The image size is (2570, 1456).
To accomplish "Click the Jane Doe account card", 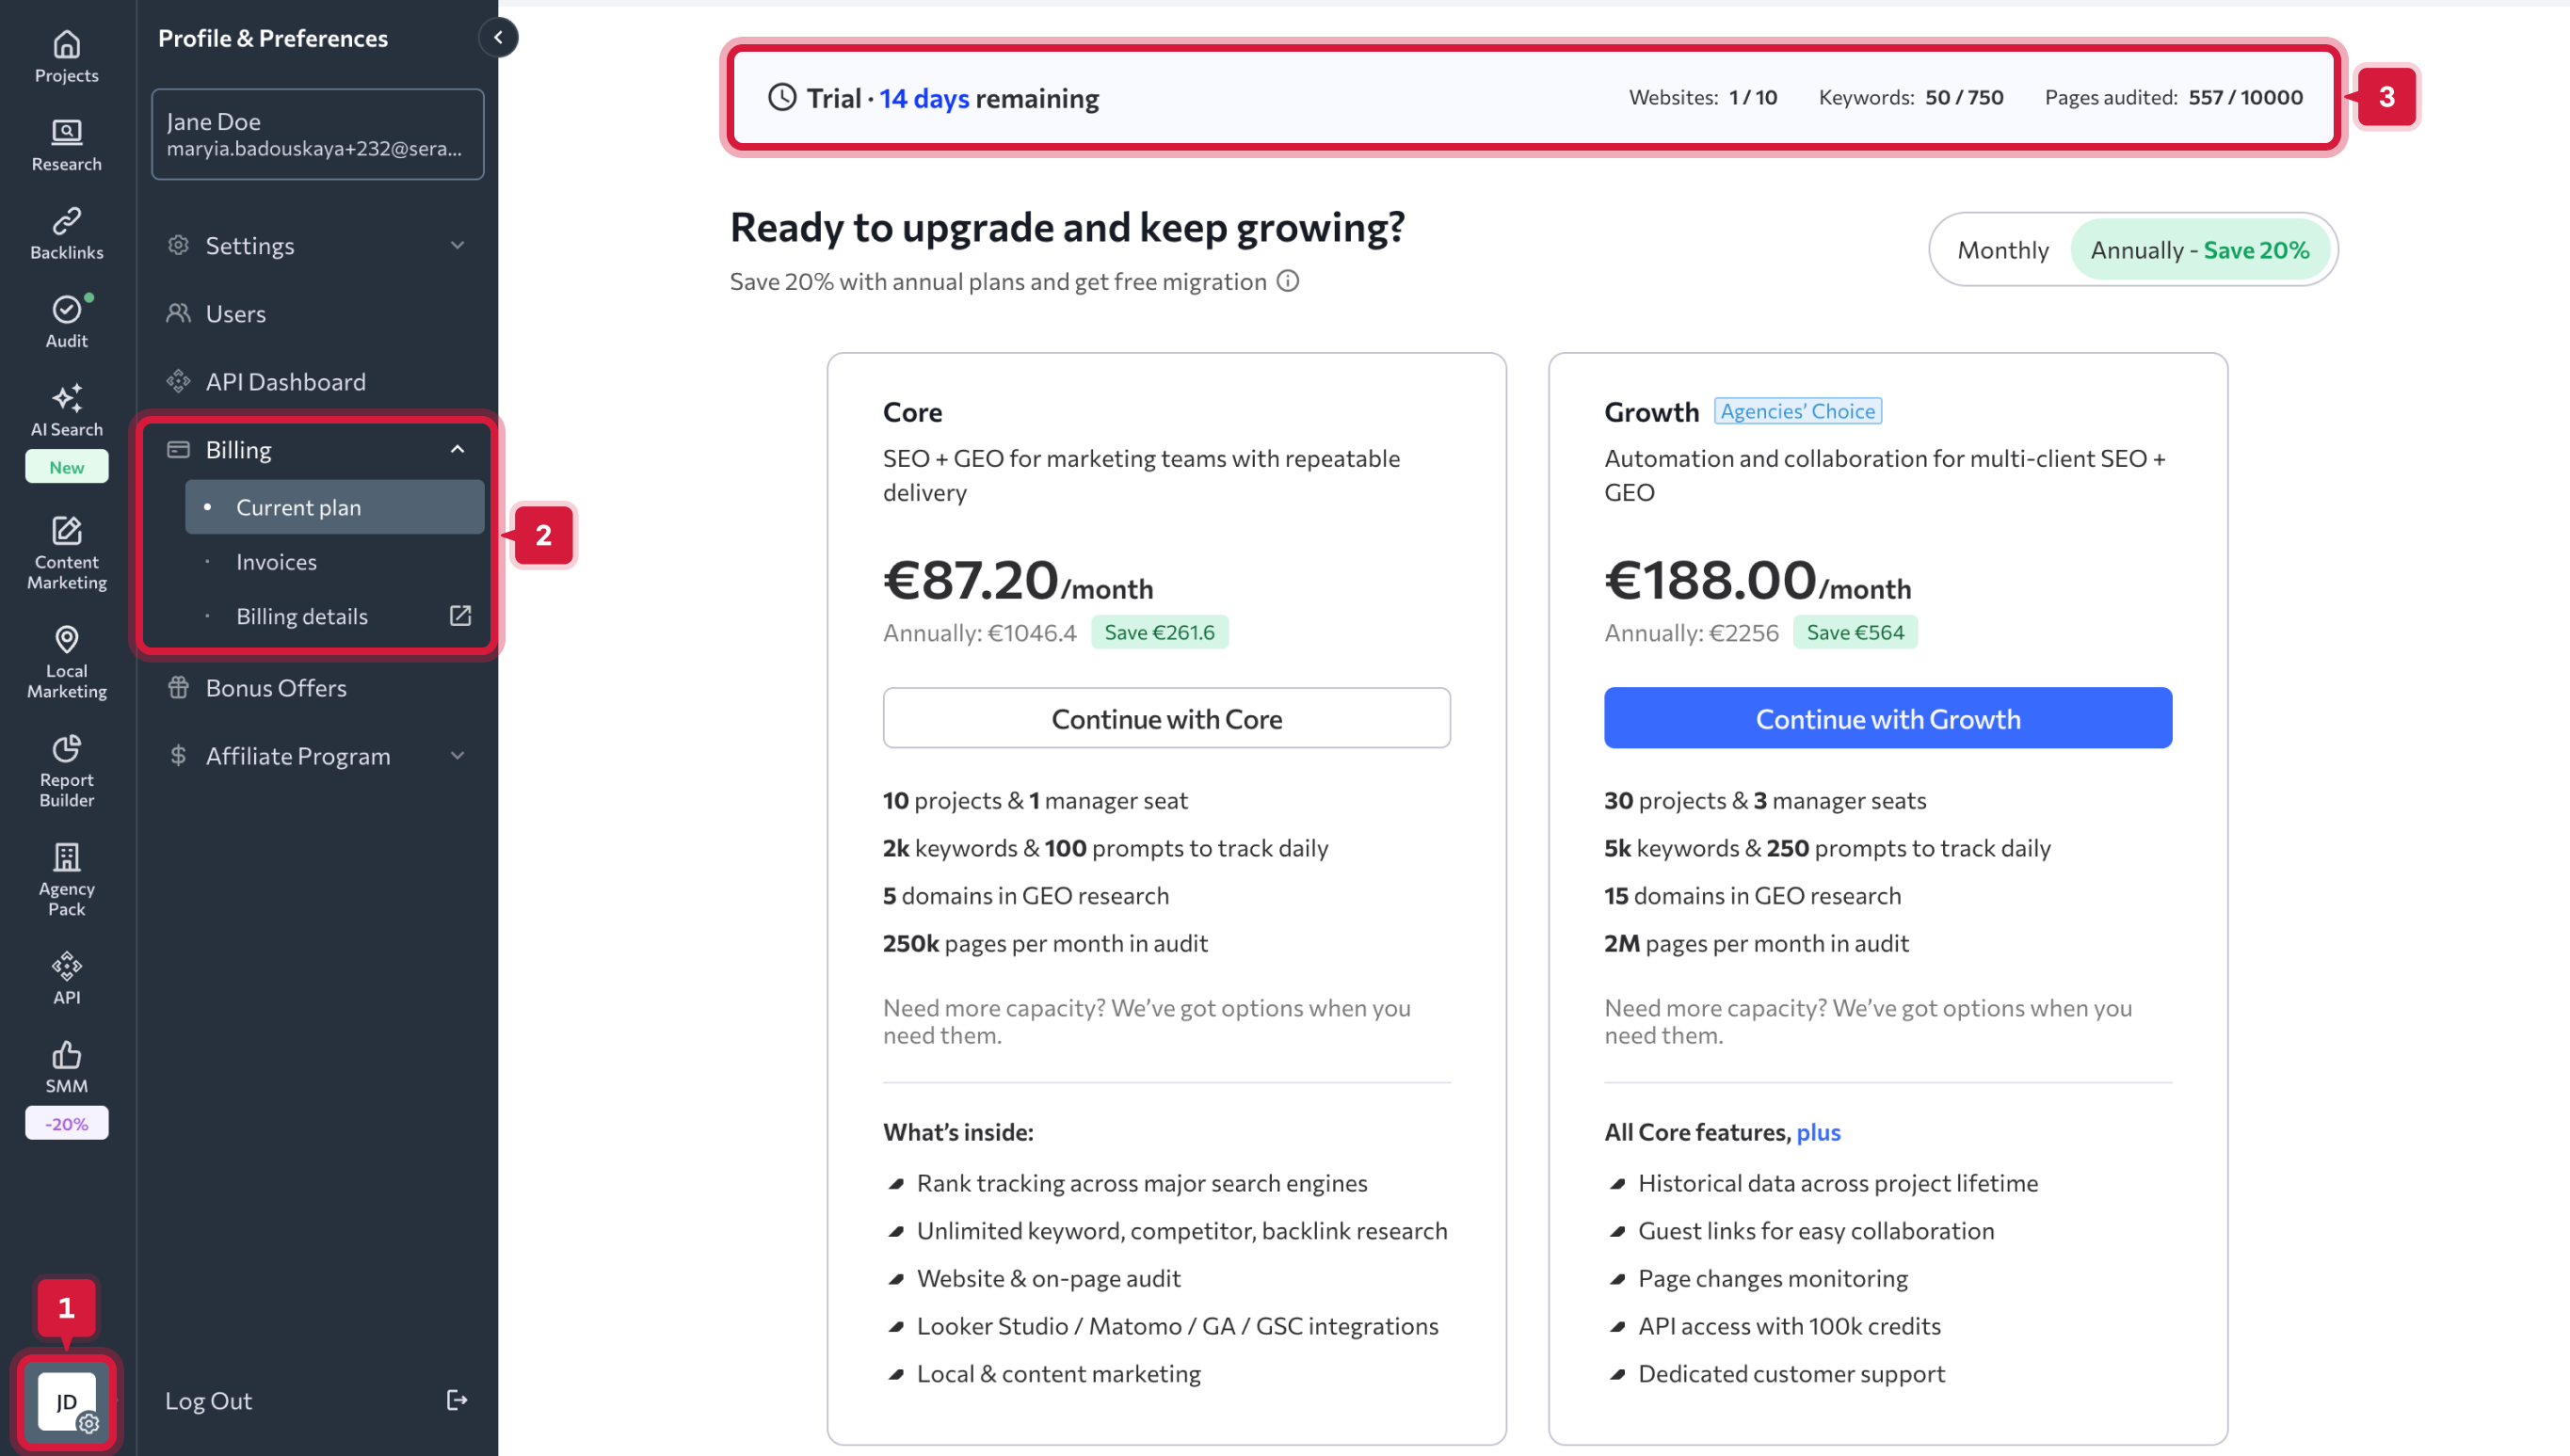I will 317,134.
